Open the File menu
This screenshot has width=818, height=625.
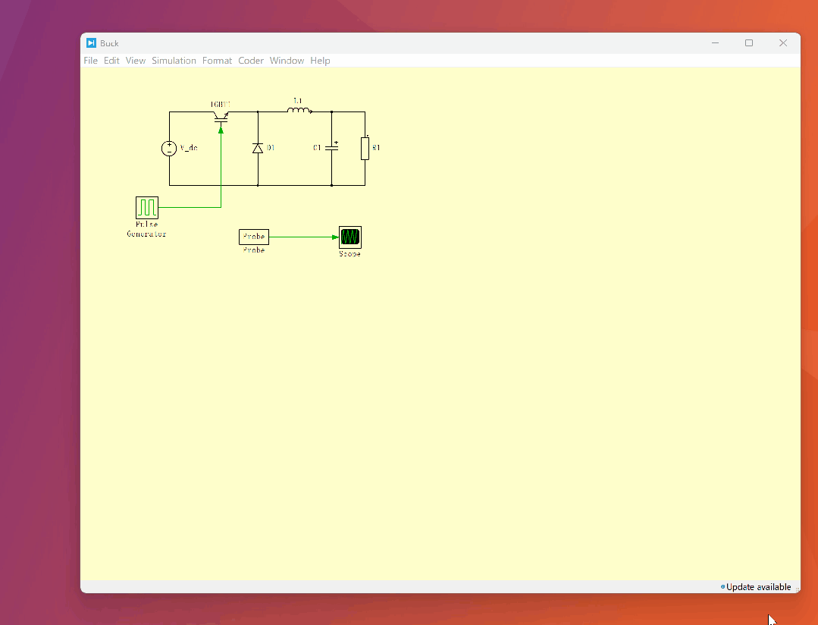click(x=90, y=61)
